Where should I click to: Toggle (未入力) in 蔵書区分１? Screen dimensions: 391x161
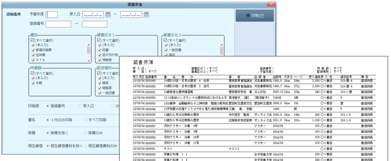coord(100,45)
